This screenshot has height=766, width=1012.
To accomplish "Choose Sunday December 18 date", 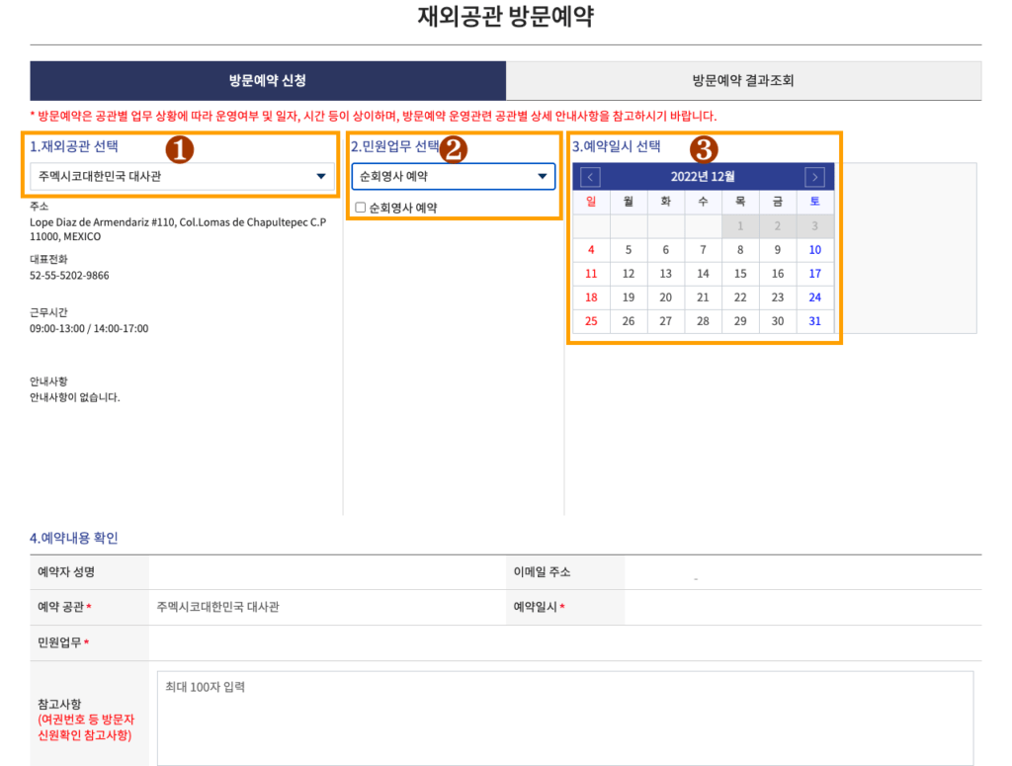I will [591, 298].
